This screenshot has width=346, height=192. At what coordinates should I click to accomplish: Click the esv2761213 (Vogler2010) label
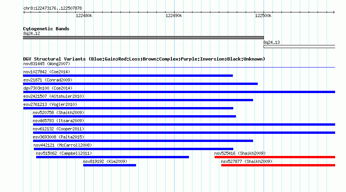tap(50, 104)
